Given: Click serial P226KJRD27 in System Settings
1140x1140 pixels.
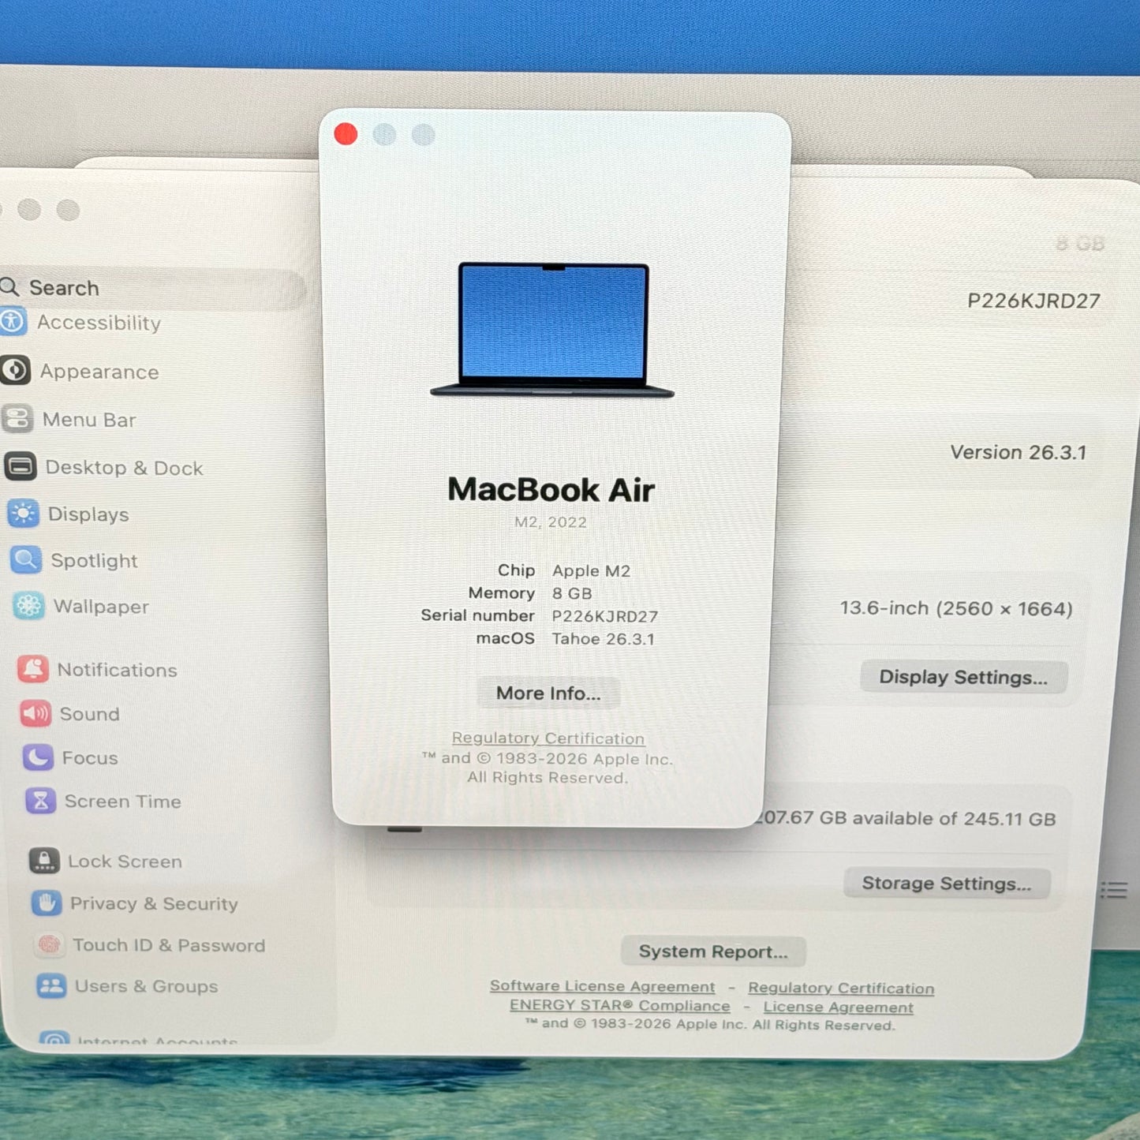Looking at the screenshot, I should pos(1034,301).
